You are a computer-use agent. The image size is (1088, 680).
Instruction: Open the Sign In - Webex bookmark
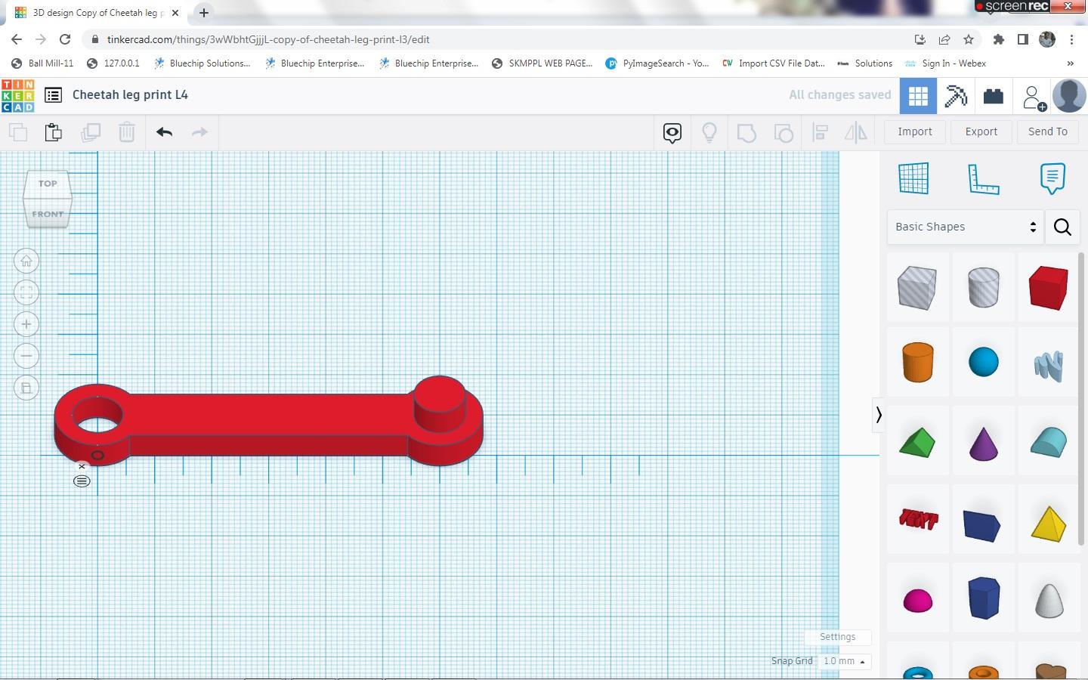click(946, 63)
